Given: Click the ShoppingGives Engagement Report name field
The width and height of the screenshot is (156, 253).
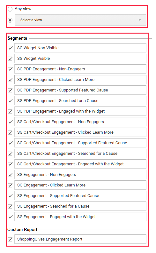Looking at the screenshot, I should (x=80, y=239).
